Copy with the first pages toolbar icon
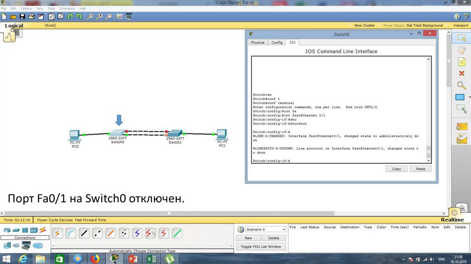 point(52,17)
